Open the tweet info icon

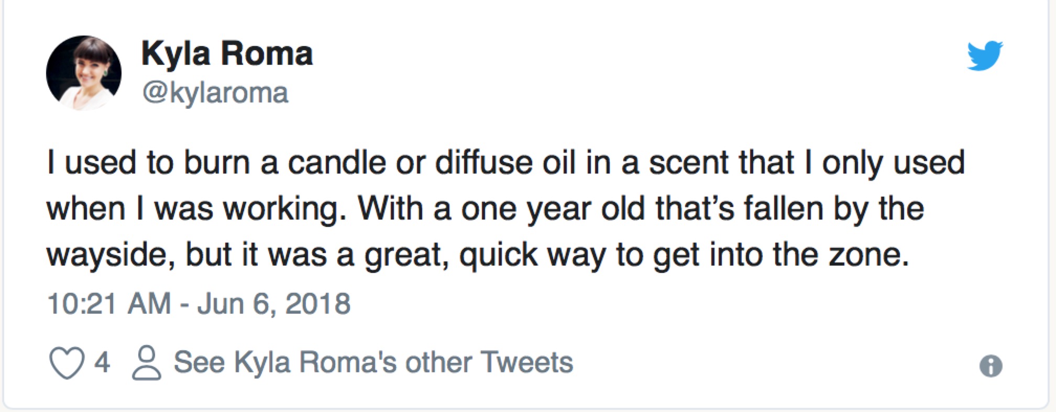[991, 365]
